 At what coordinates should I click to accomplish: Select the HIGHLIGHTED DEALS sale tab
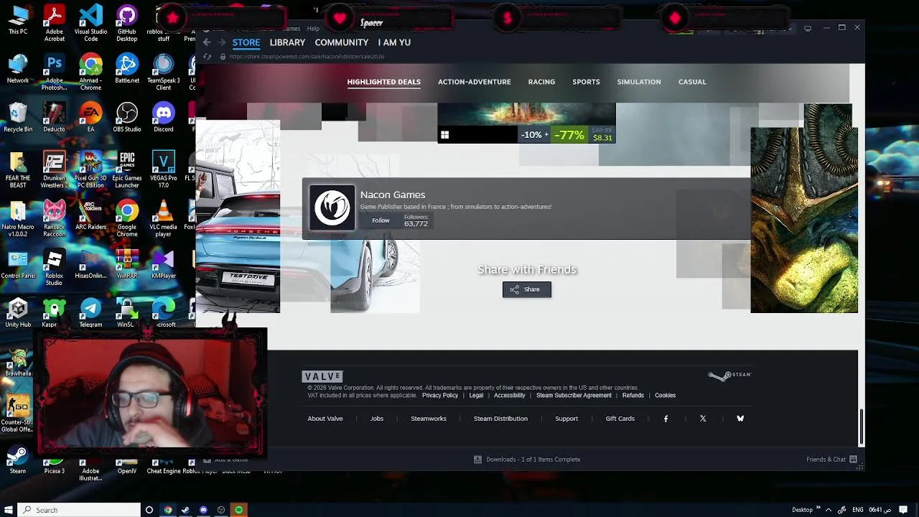[383, 82]
